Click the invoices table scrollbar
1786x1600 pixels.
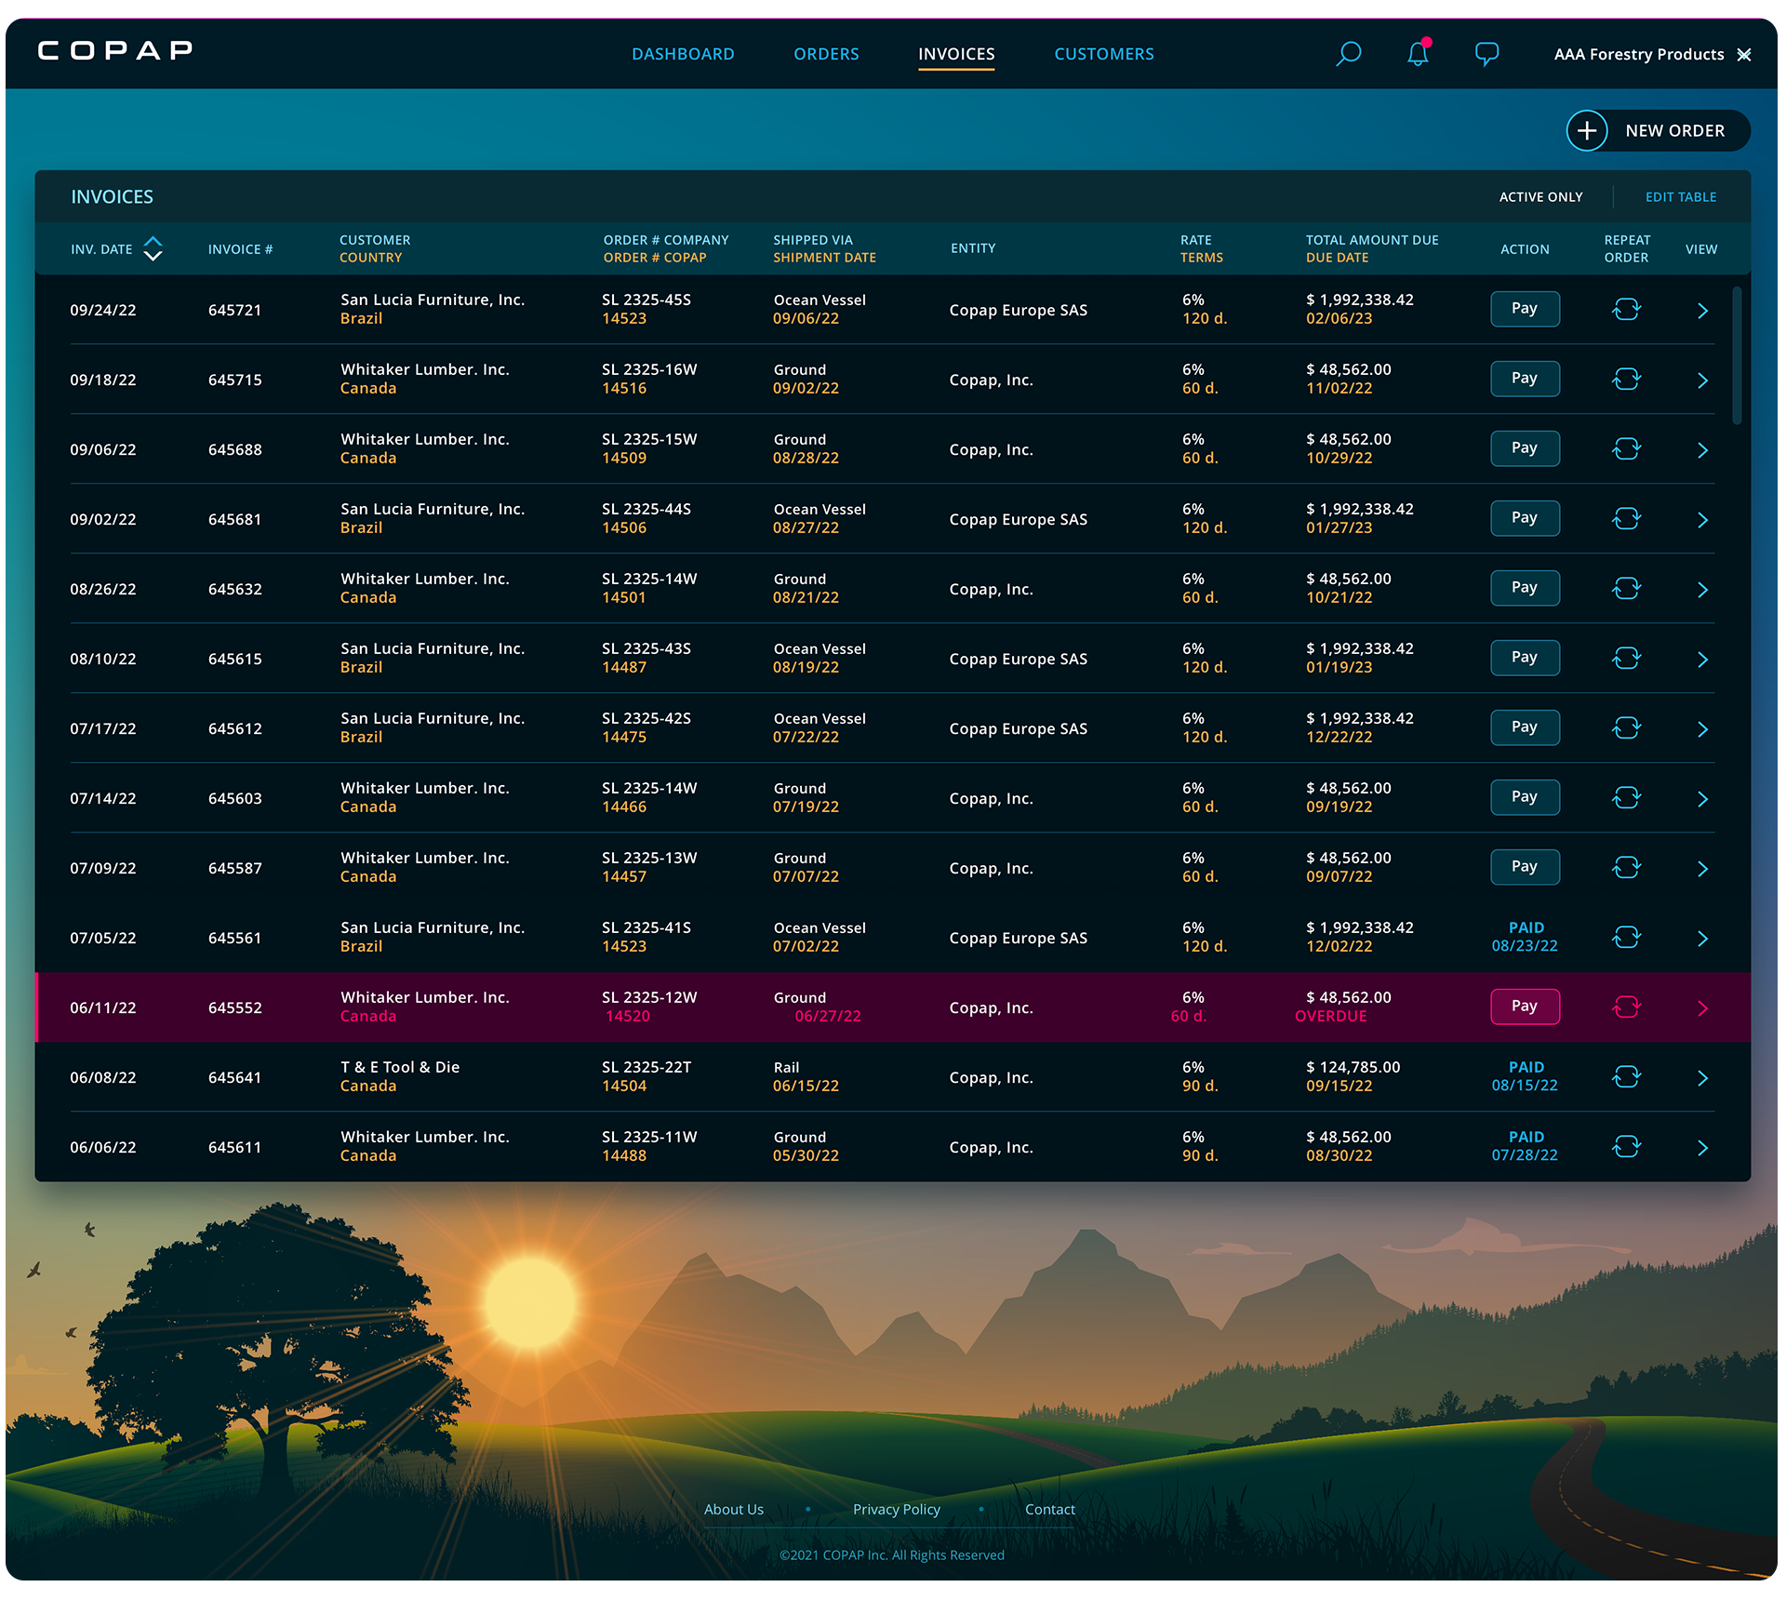1736,355
